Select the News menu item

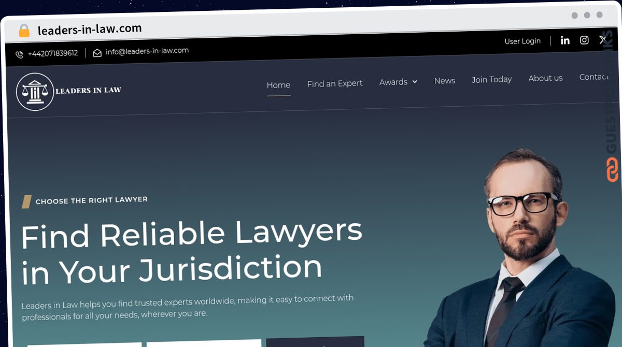pyautogui.click(x=445, y=81)
